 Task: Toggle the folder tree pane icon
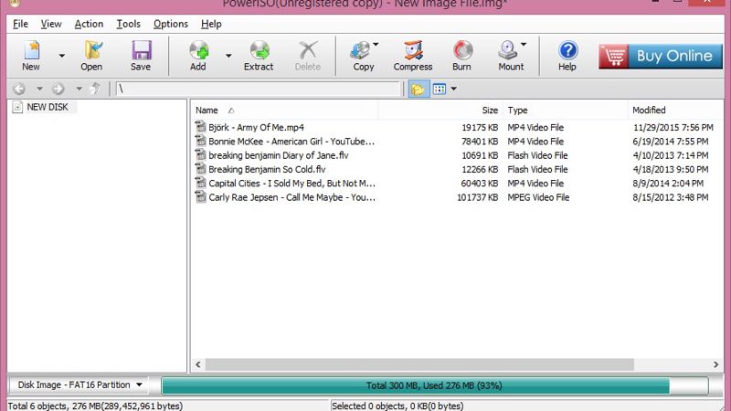point(418,89)
